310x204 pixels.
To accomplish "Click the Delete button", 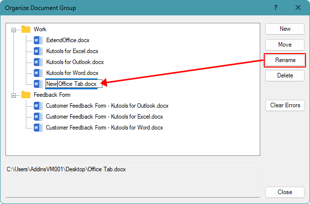I will pos(285,75).
